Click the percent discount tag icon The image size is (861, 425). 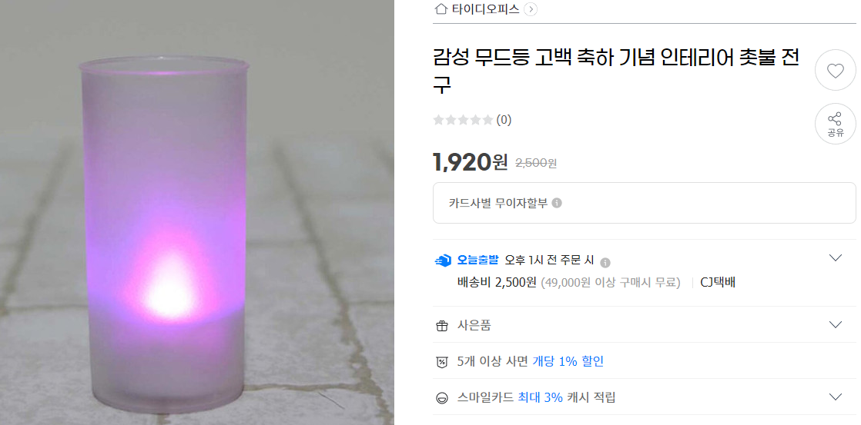click(442, 362)
